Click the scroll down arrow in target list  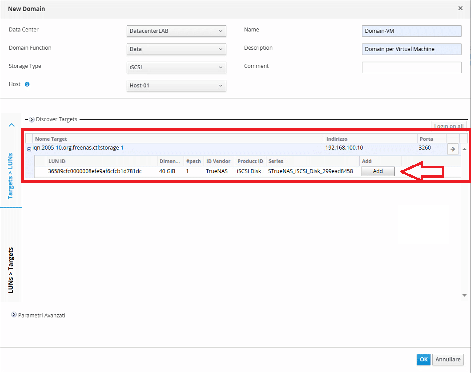pyautogui.click(x=465, y=295)
